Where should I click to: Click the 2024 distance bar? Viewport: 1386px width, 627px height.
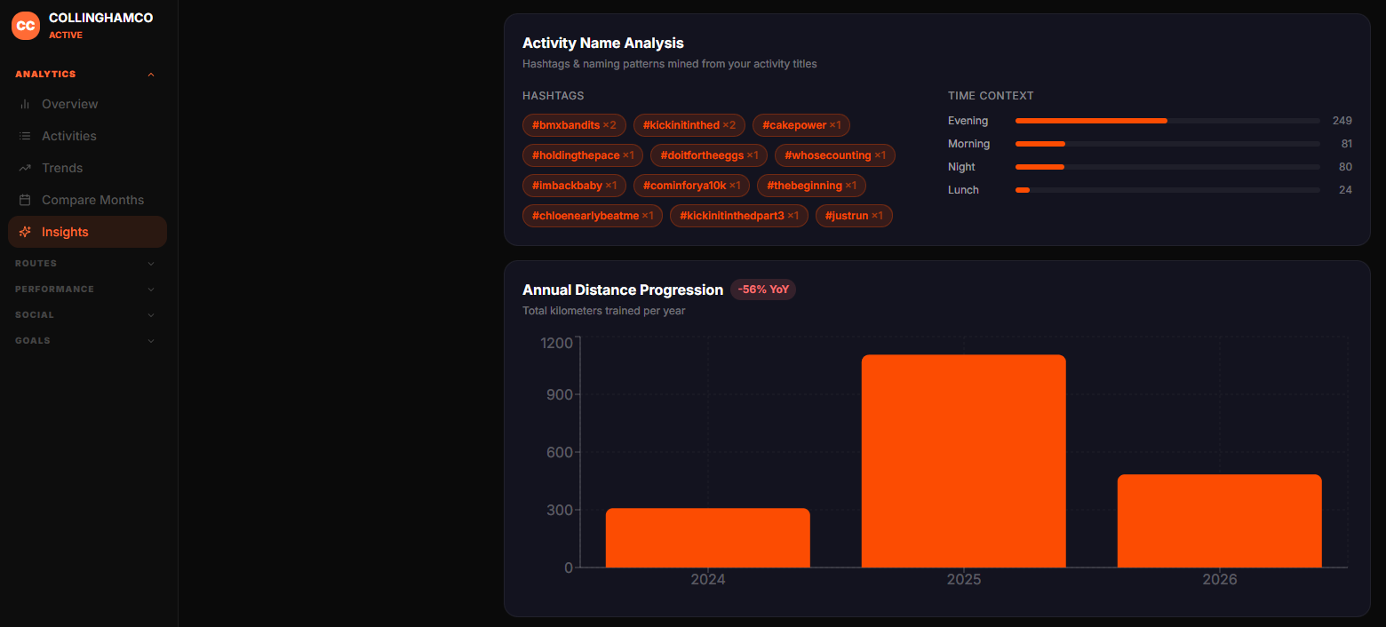coord(708,538)
